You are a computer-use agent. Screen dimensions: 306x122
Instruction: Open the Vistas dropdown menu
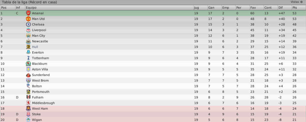[297, 2]
